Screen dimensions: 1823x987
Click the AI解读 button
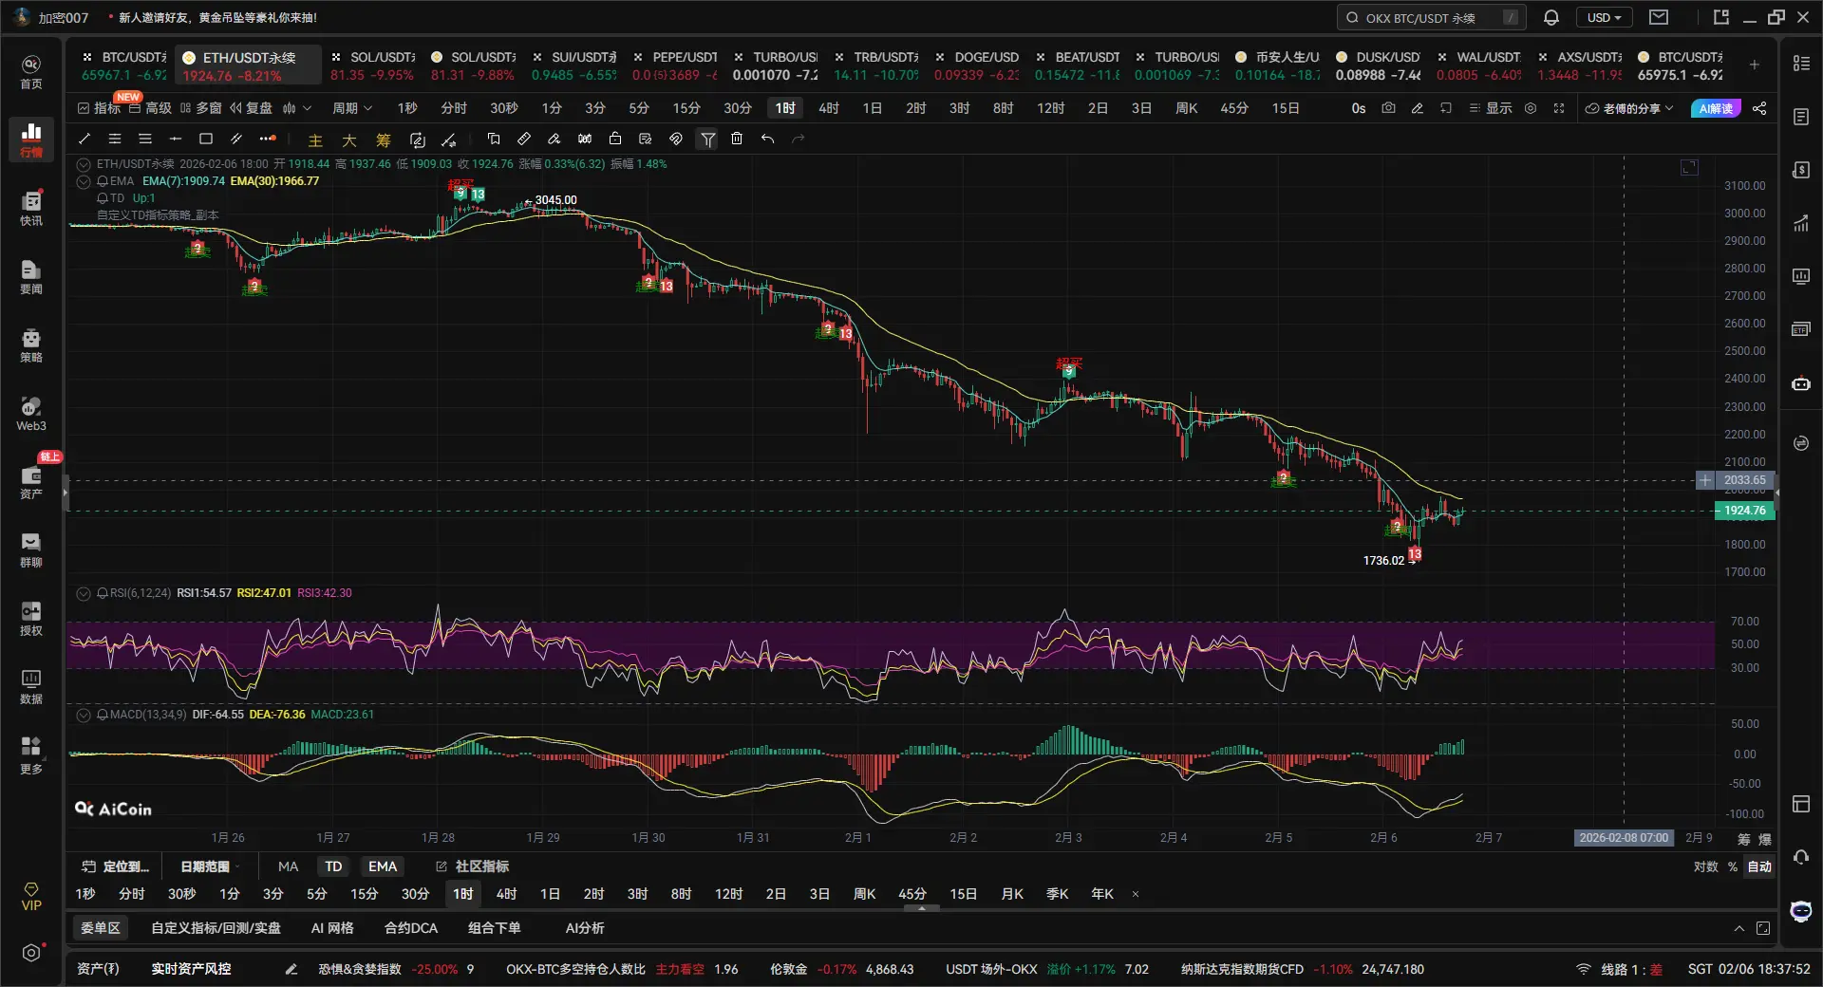[1716, 108]
